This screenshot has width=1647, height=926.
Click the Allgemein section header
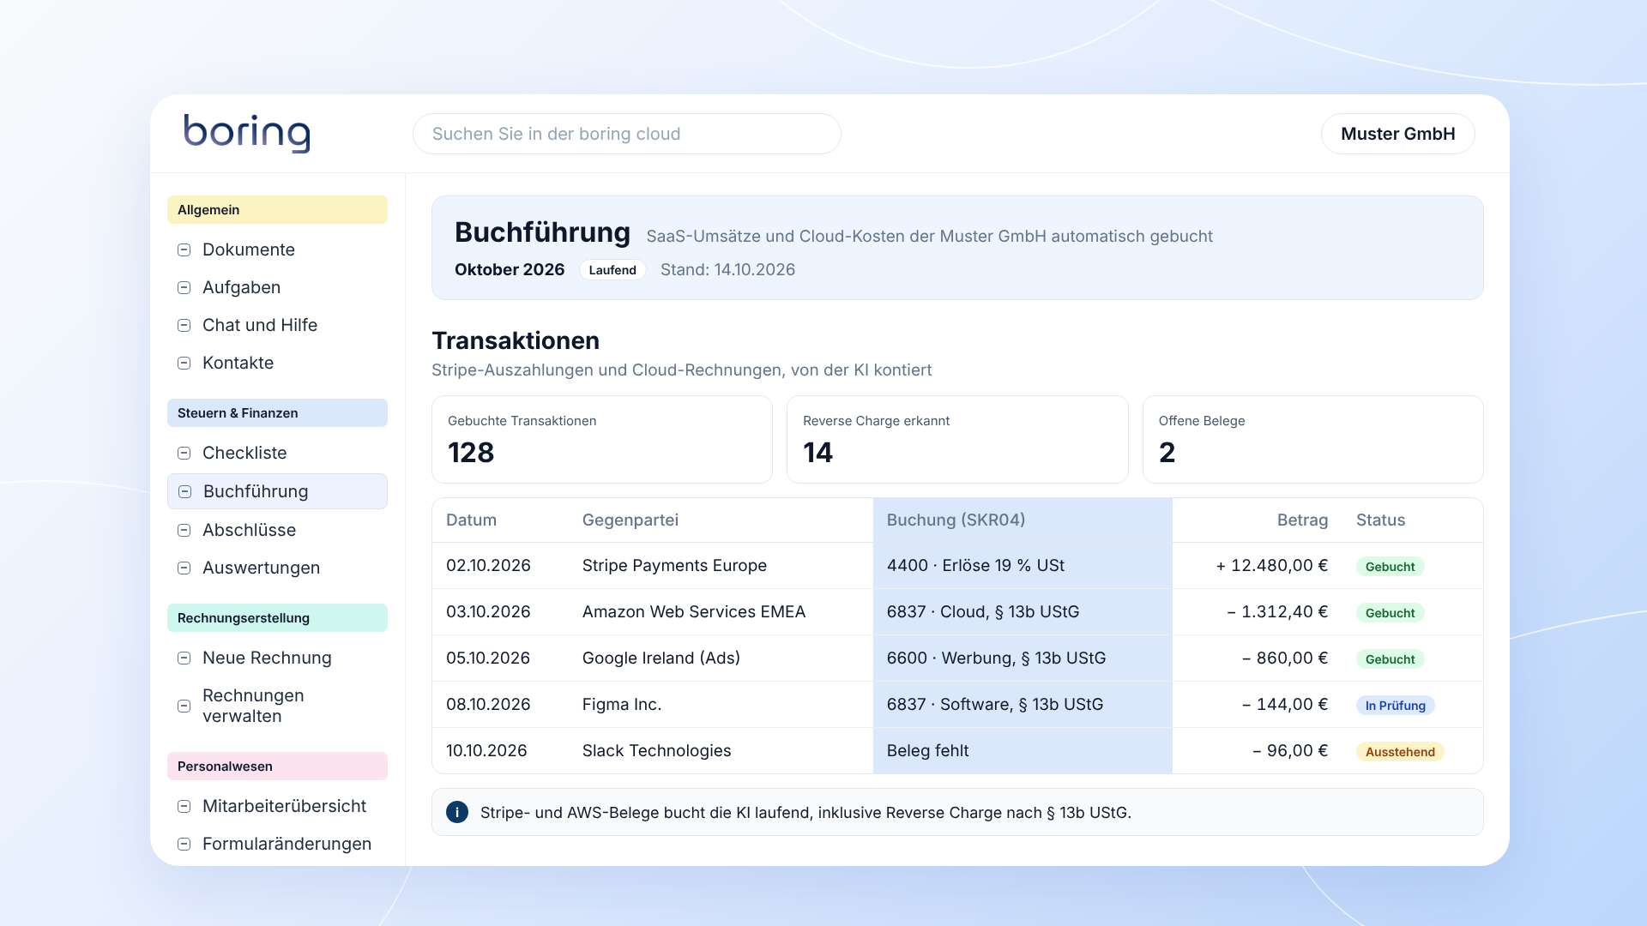click(x=277, y=210)
